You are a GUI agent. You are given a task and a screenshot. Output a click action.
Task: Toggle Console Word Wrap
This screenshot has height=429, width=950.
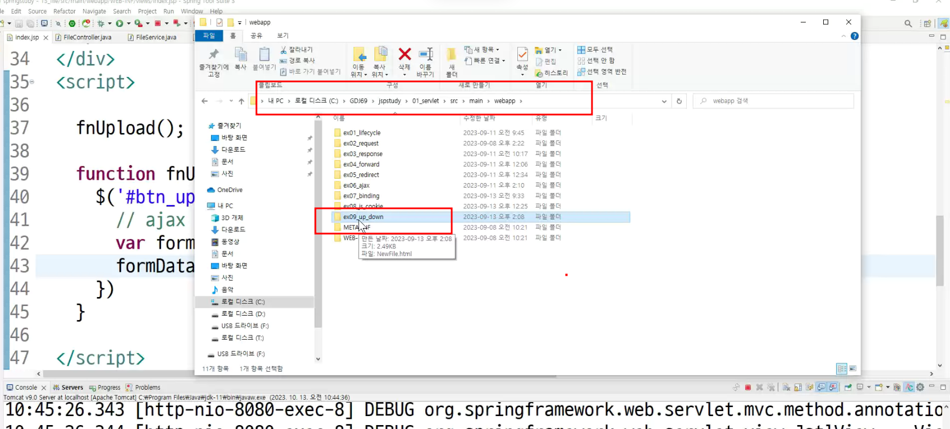coord(810,387)
